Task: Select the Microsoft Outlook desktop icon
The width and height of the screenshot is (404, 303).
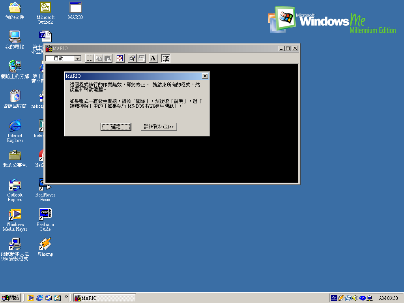Action: coord(45,13)
